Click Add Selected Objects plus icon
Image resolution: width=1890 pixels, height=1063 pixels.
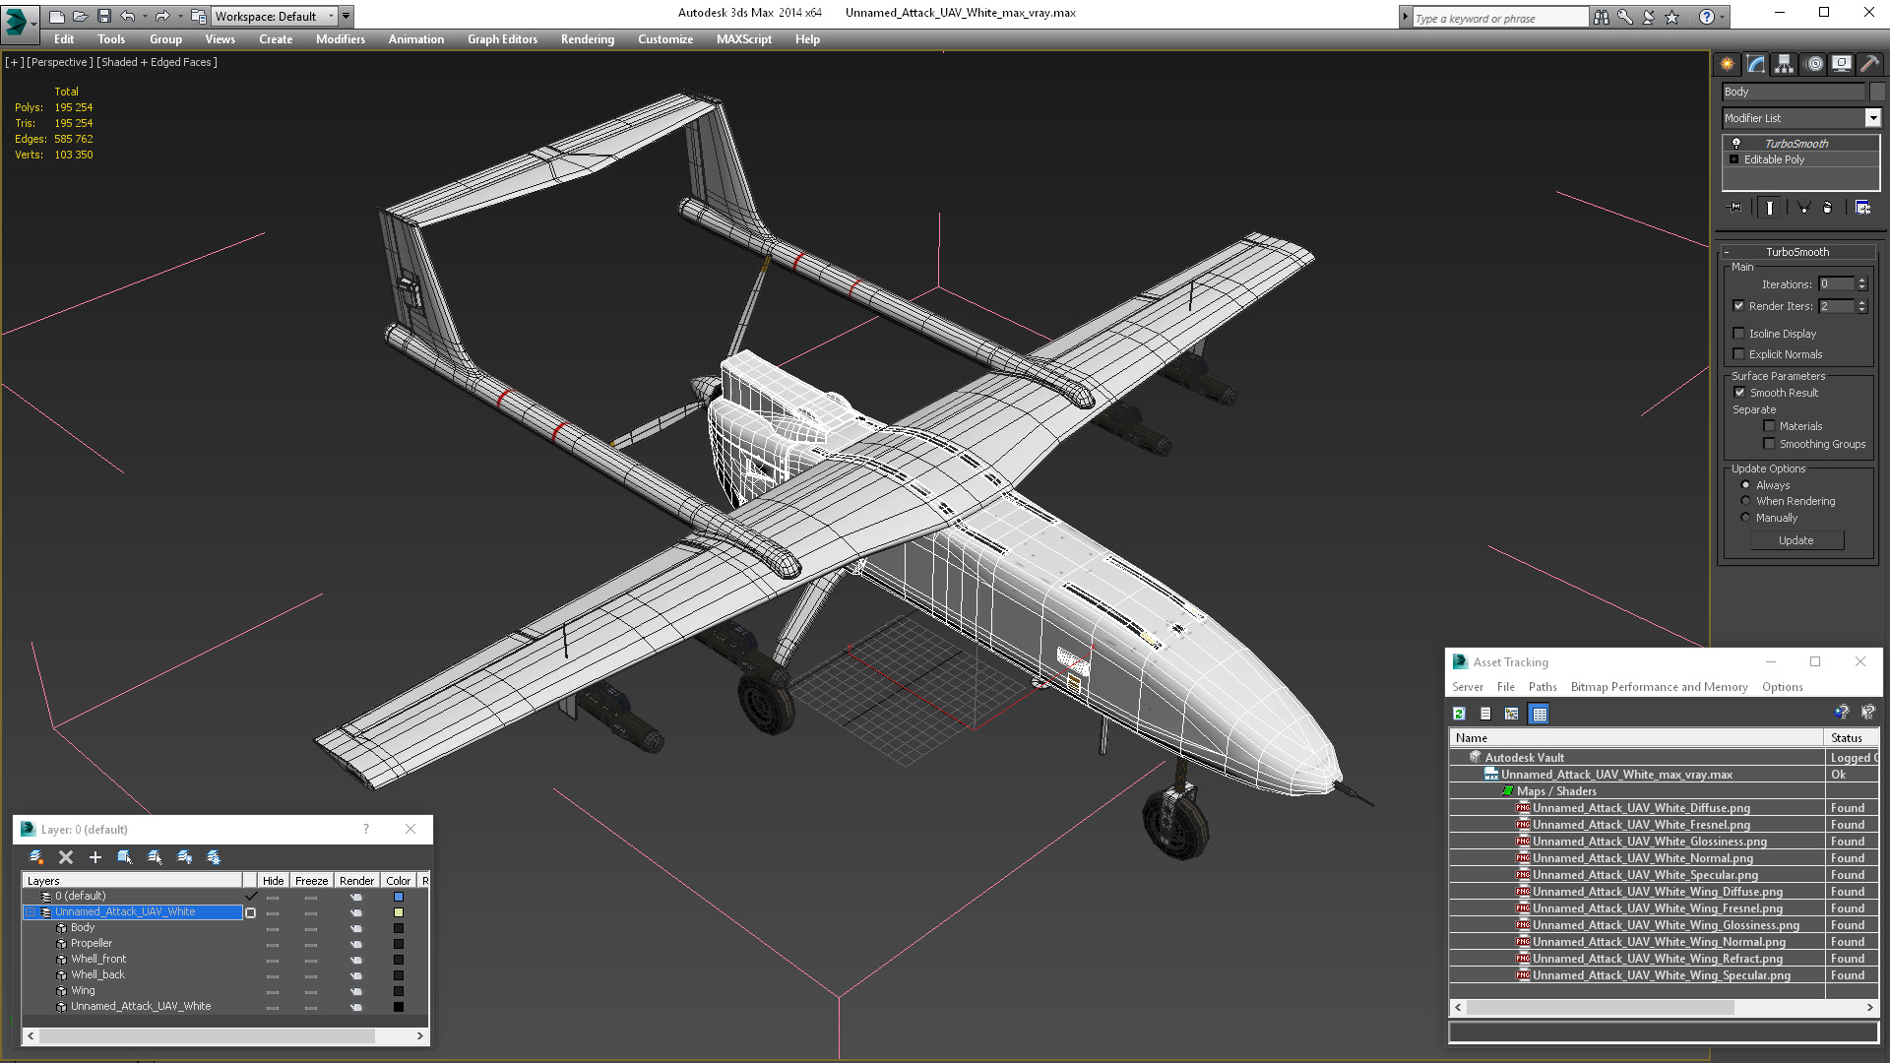point(95,857)
